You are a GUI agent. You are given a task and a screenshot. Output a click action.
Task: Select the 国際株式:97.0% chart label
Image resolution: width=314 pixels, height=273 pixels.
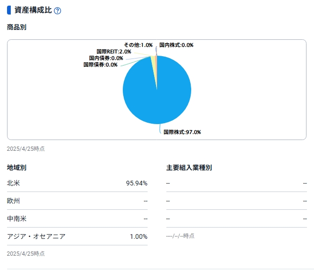tap(182, 132)
